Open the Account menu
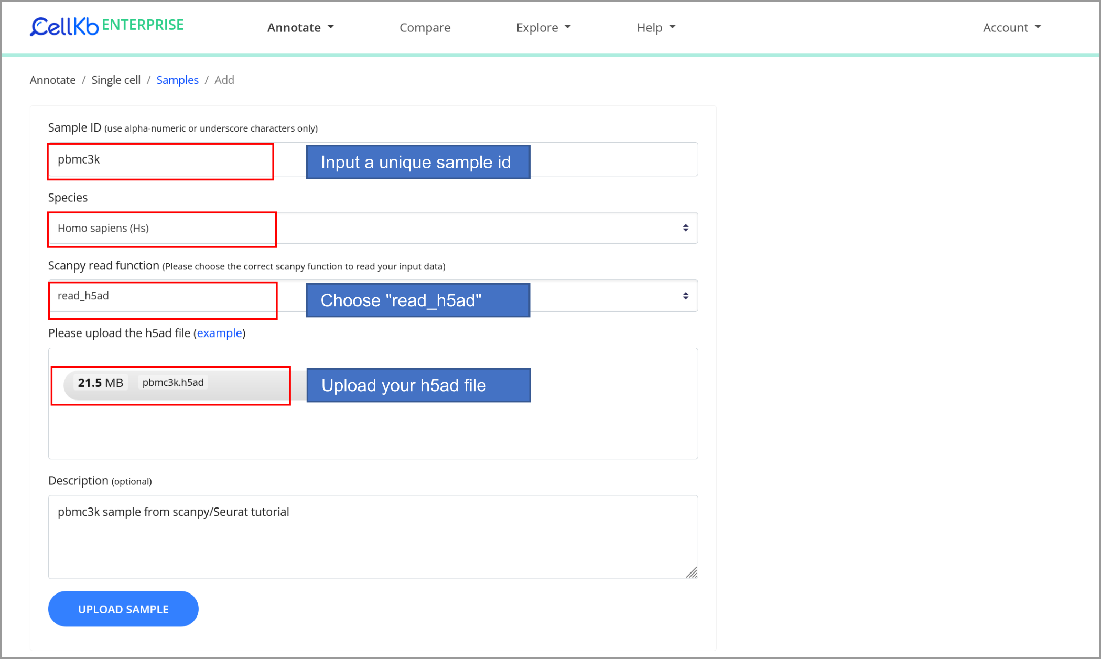The height and width of the screenshot is (659, 1101). point(1011,27)
